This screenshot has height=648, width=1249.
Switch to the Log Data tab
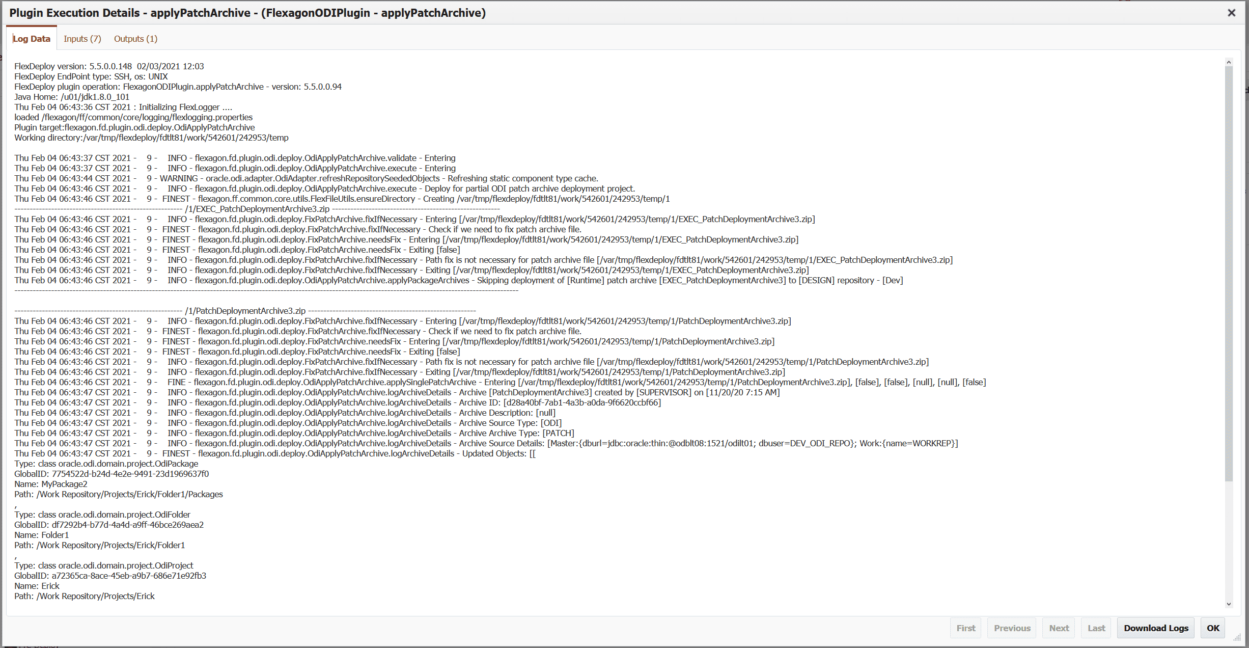(x=32, y=39)
